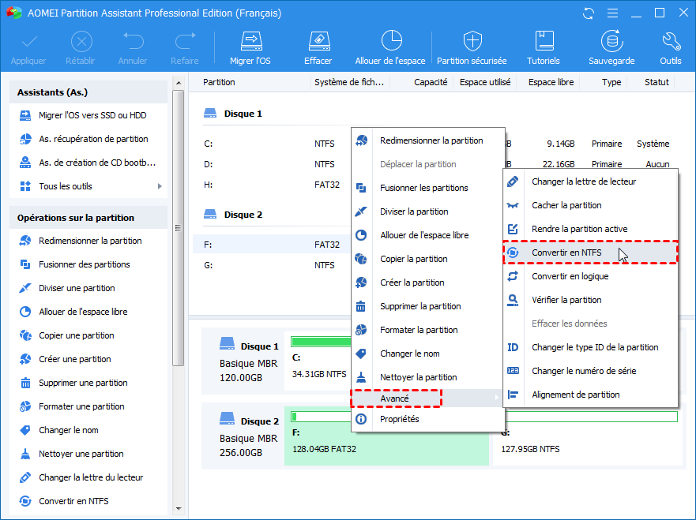Choose Diviser la partition in the context menu
The height and width of the screenshot is (520, 696).
pyautogui.click(x=428, y=211)
